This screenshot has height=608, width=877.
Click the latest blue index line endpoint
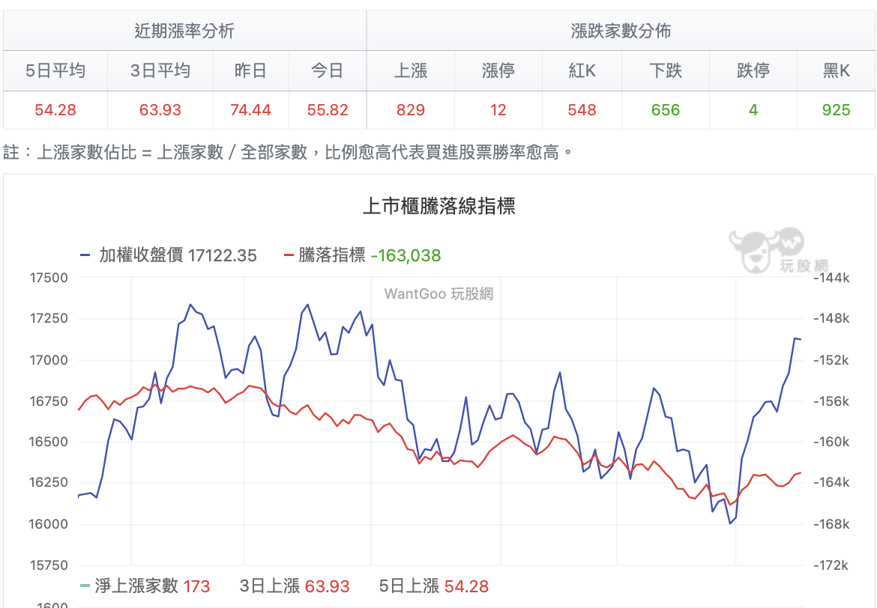pyautogui.click(x=801, y=339)
